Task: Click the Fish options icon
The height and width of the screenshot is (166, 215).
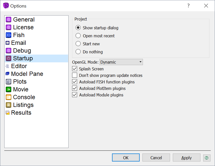Action: coord(9,35)
